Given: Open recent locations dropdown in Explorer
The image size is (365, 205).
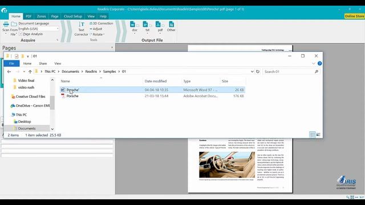Looking at the screenshot, I should [x=24, y=72].
